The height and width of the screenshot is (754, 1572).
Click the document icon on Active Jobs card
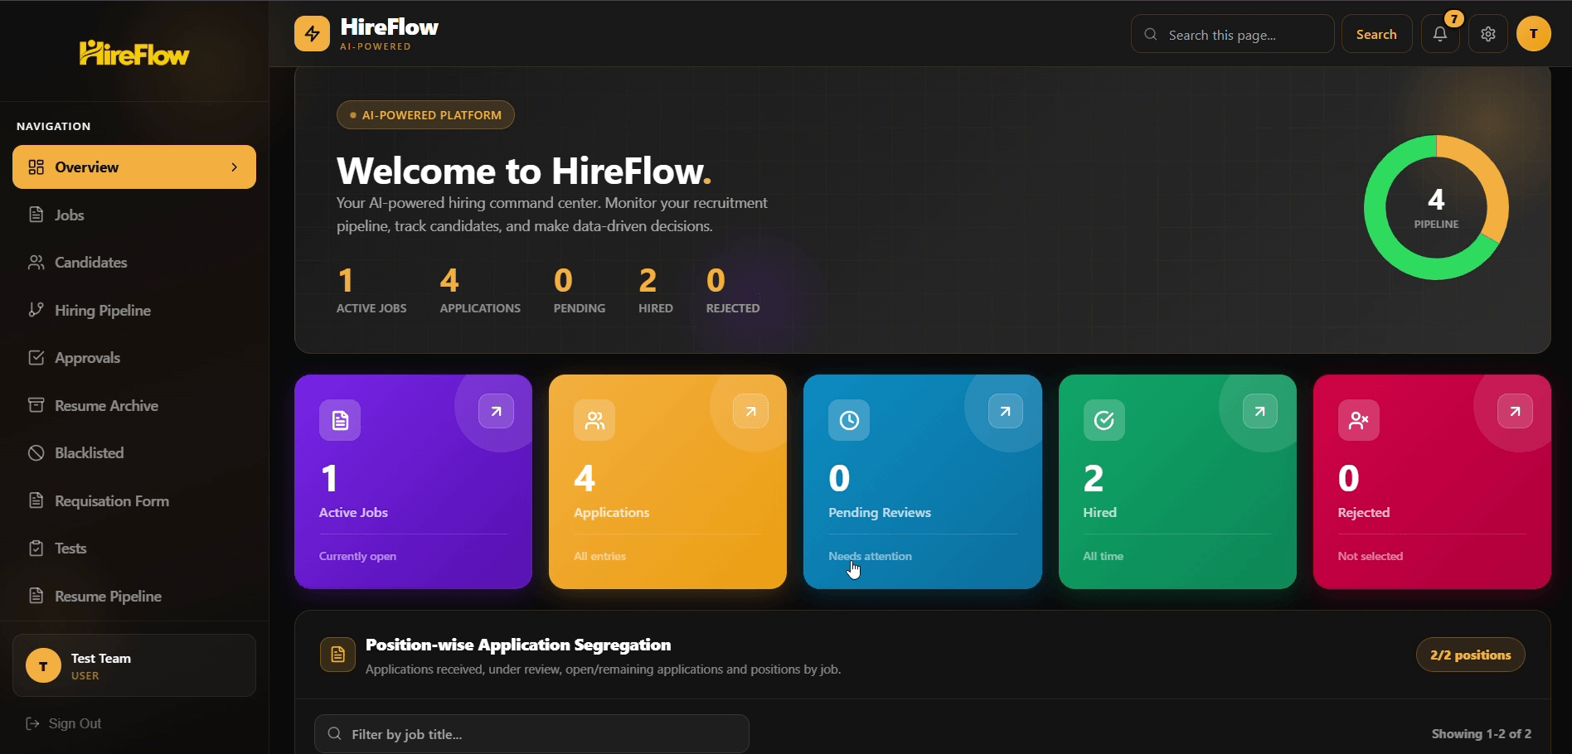click(x=340, y=420)
